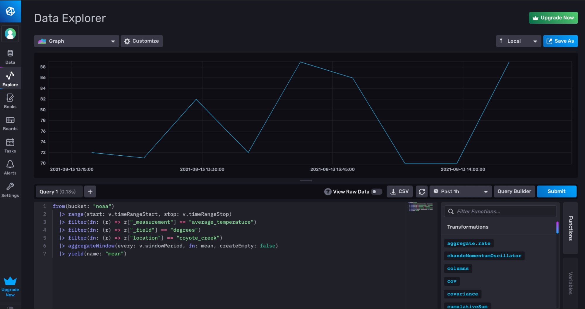Click the aggregateWindow code line
The width and height of the screenshot is (585, 309).
pos(169,246)
